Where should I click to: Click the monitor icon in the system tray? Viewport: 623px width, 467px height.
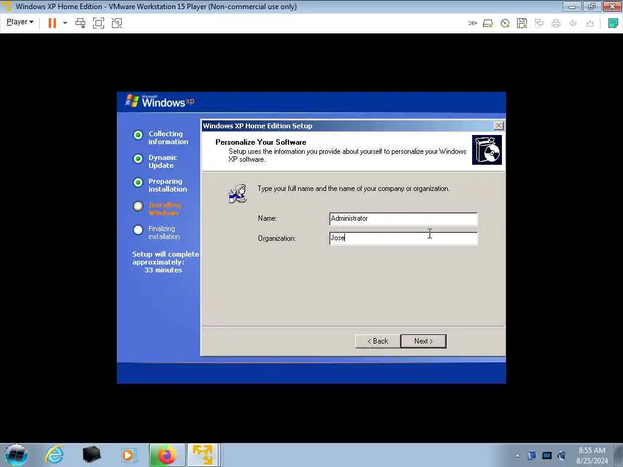tap(547, 455)
